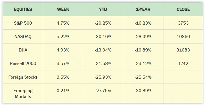Select the S&P 500 weekly value 4.75%
This screenshot has height=105, width=205.
(x=63, y=23)
